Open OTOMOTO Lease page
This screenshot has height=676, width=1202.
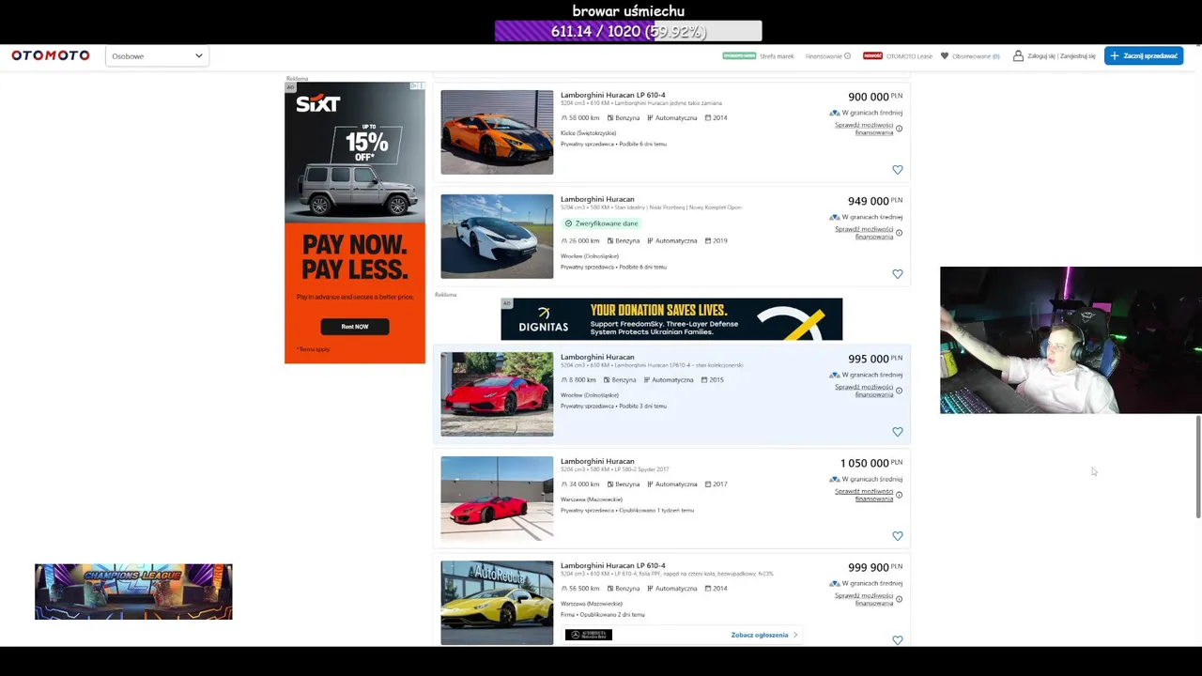909,56
